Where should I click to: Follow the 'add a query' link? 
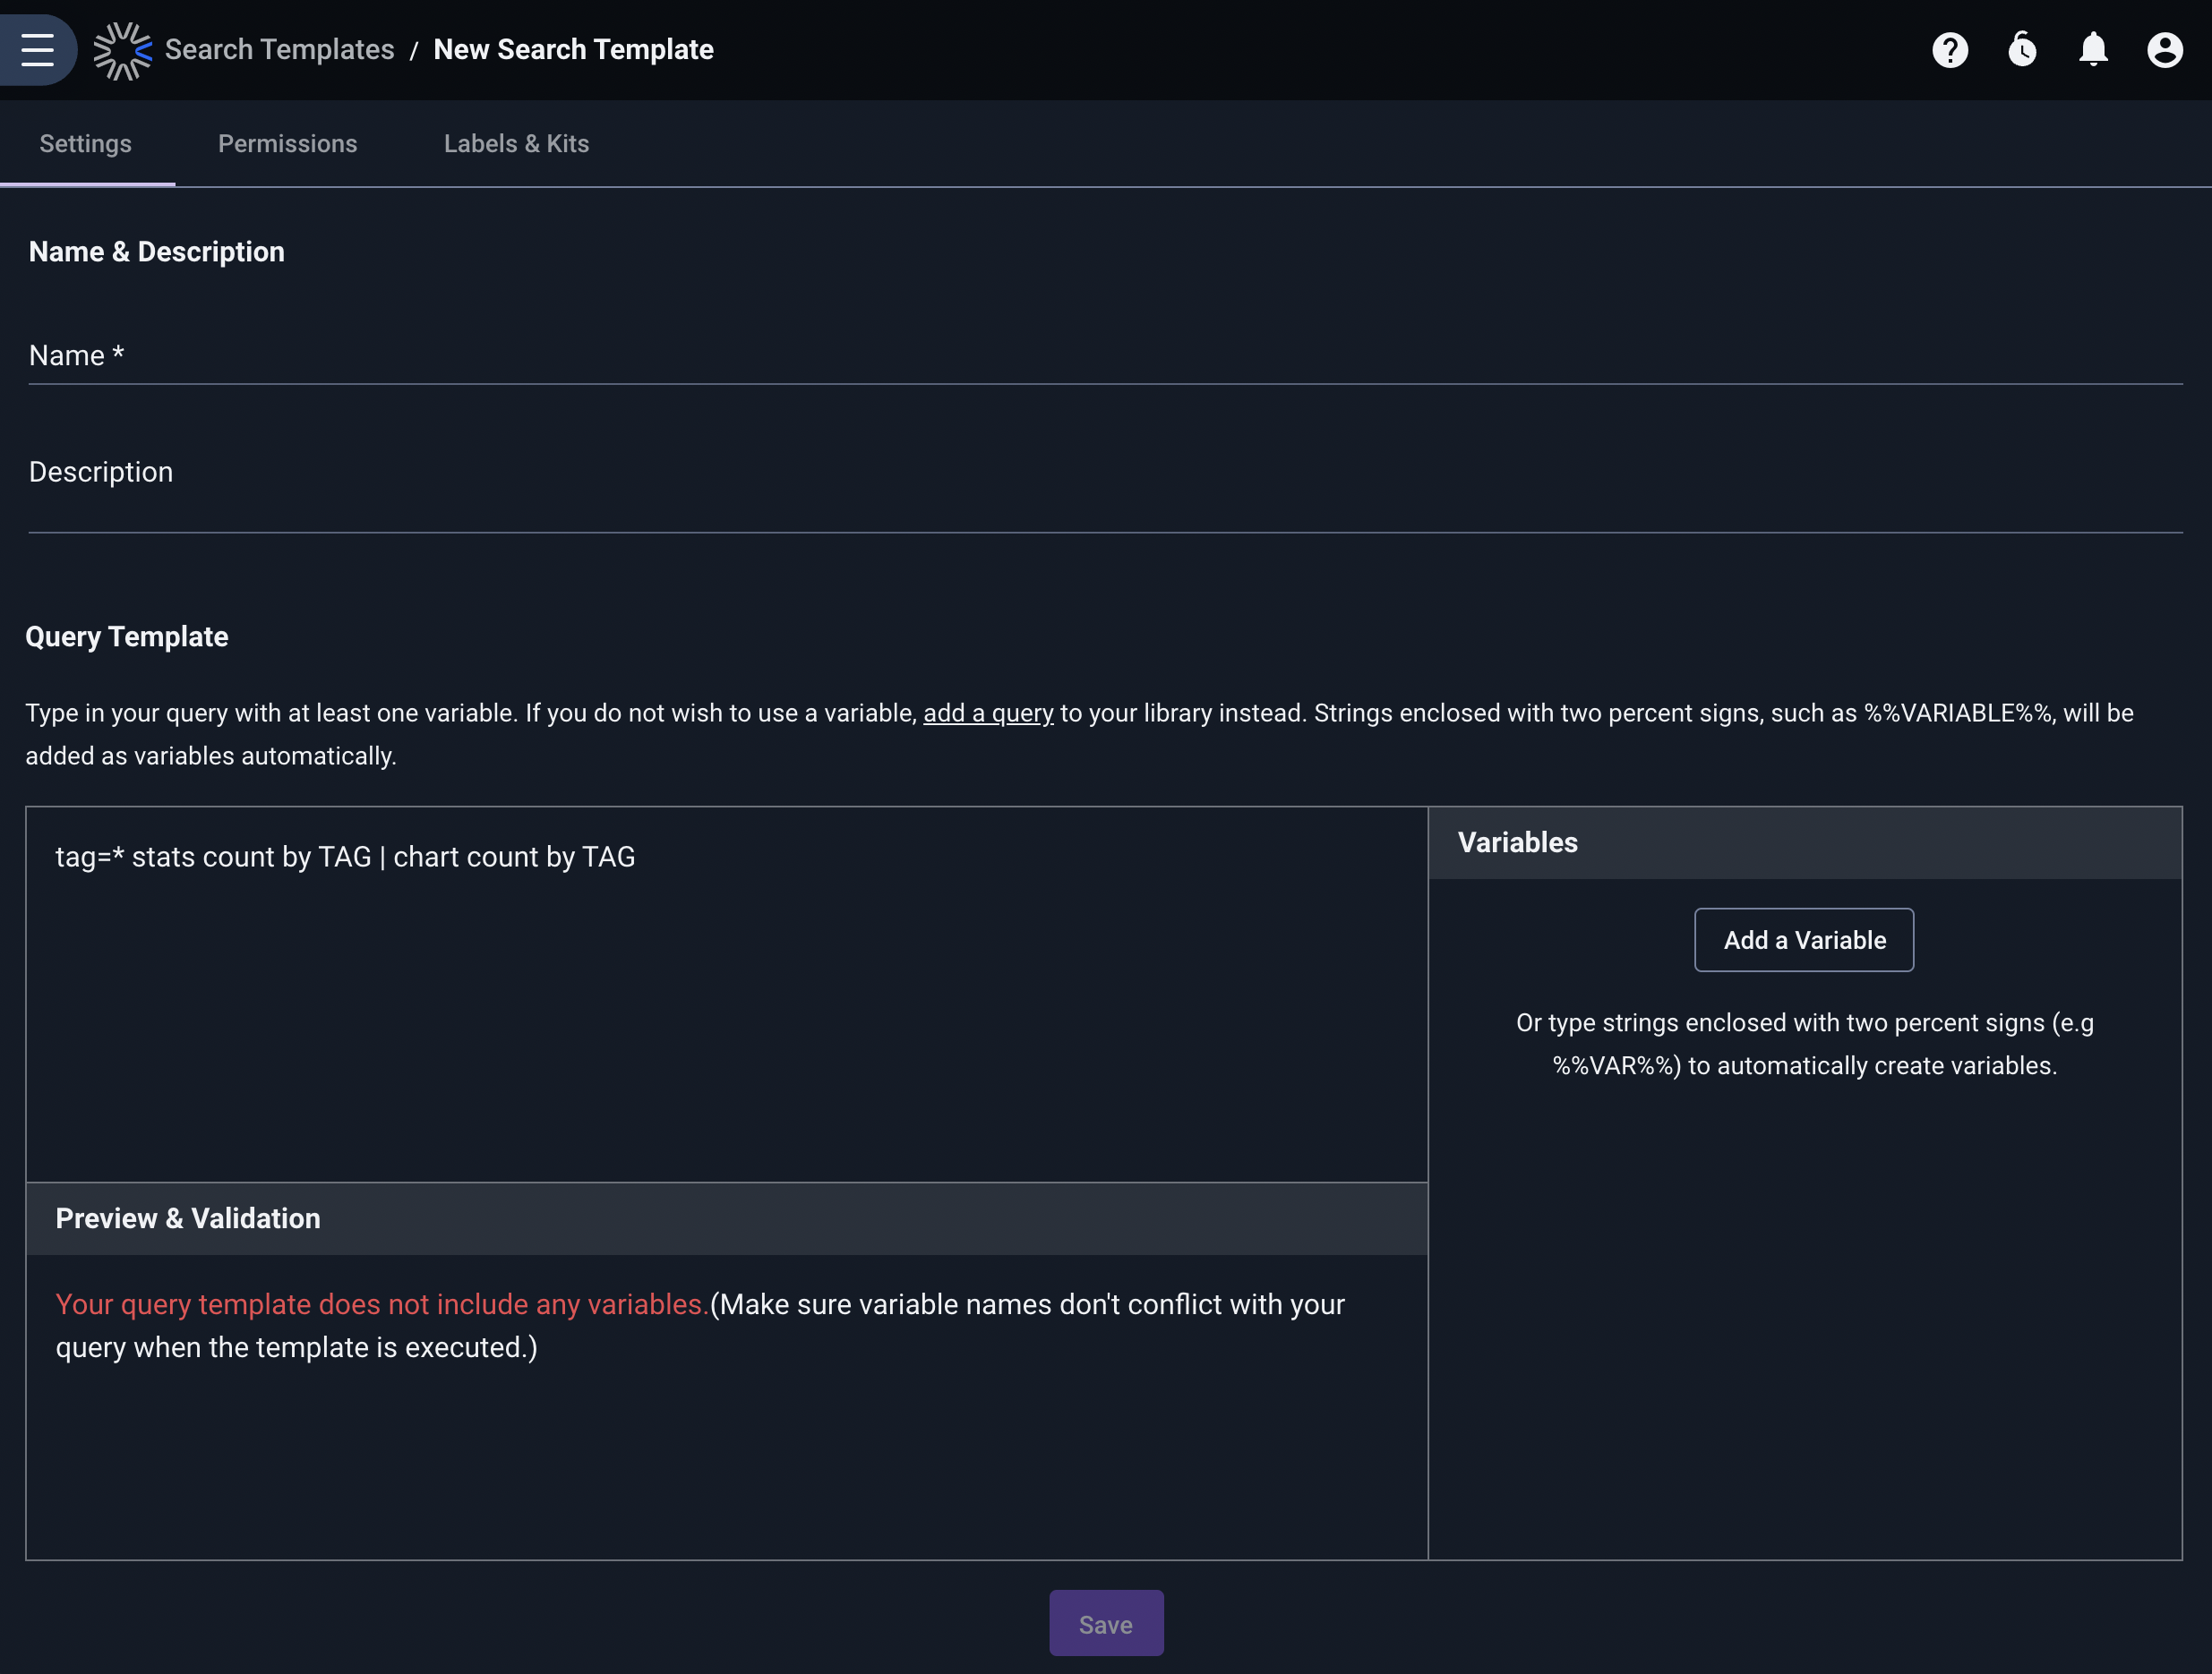click(988, 713)
